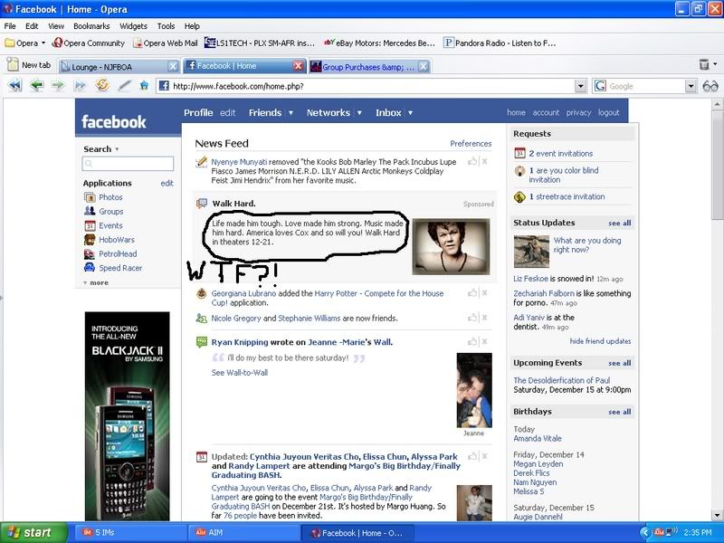
Task: Open the Widgets menu
Action: tap(133, 26)
